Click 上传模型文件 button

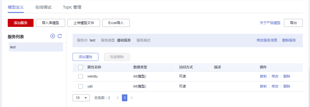[84, 23]
